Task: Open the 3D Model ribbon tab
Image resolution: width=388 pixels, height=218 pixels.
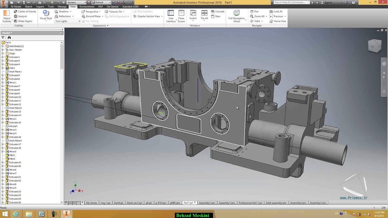Action: point(16,7)
